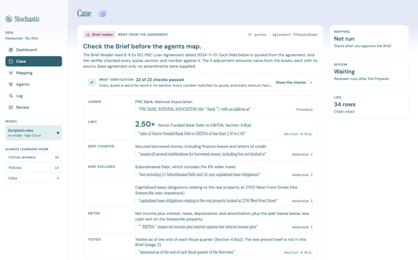Open the Mapping Not run card

[369, 39]
